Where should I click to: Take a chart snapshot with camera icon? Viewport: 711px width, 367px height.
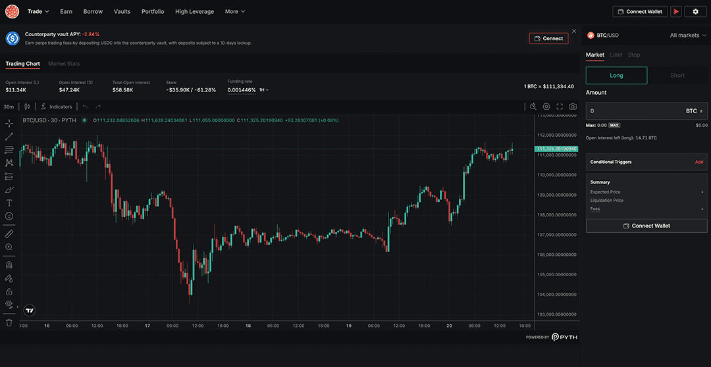click(573, 107)
